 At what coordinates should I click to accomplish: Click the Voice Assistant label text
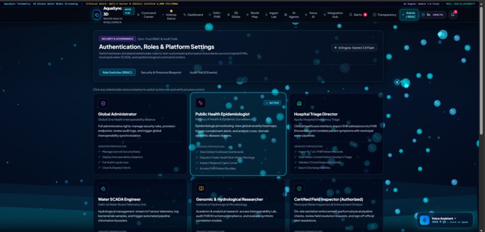click(442, 218)
